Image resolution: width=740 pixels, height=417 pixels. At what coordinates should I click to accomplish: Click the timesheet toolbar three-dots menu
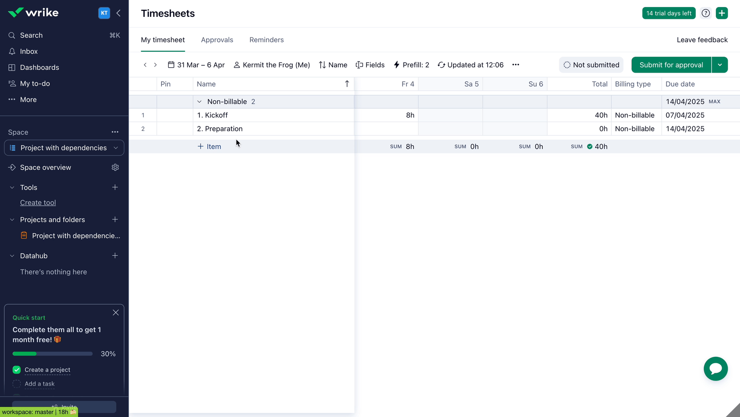point(516,65)
